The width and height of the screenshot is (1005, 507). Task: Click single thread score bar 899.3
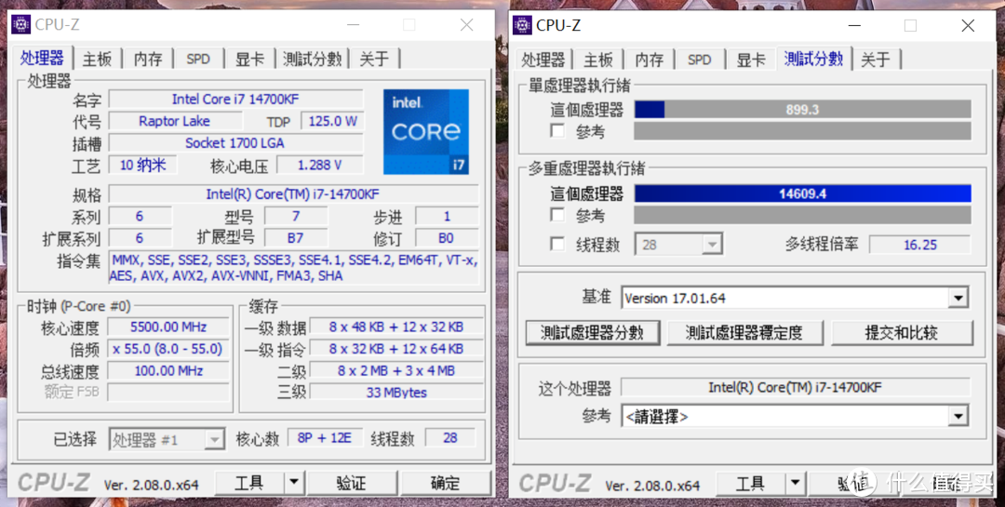(802, 110)
